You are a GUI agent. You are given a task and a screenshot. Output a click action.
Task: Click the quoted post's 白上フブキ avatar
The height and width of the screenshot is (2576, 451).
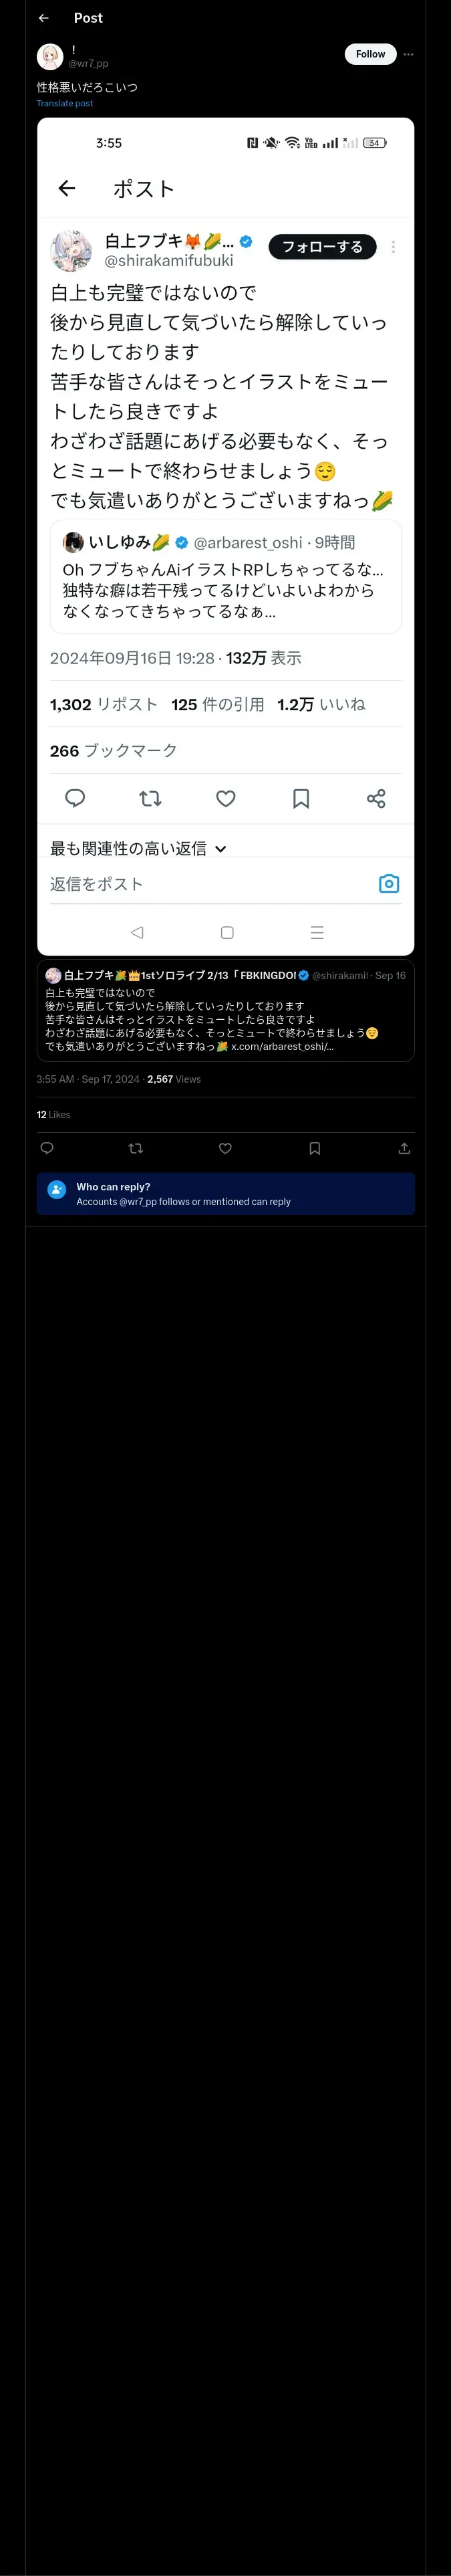53,975
